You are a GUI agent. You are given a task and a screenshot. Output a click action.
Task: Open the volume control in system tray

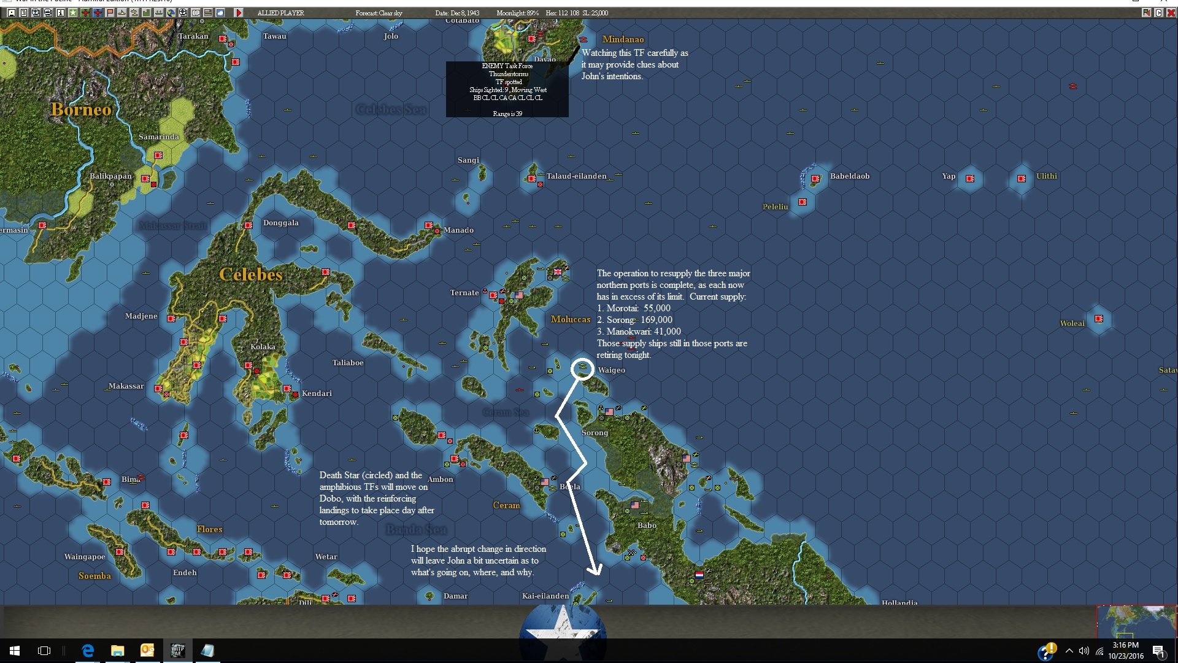coord(1084,651)
